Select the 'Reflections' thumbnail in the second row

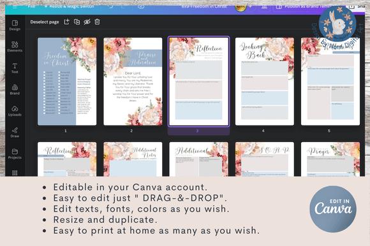67,159
